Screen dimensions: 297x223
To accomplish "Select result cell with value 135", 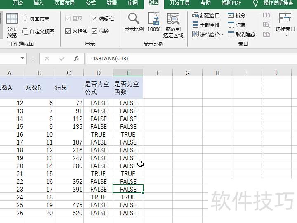I will [69, 126].
